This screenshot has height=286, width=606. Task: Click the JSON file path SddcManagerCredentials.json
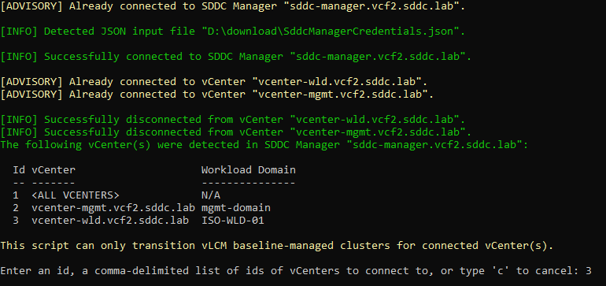point(333,32)
